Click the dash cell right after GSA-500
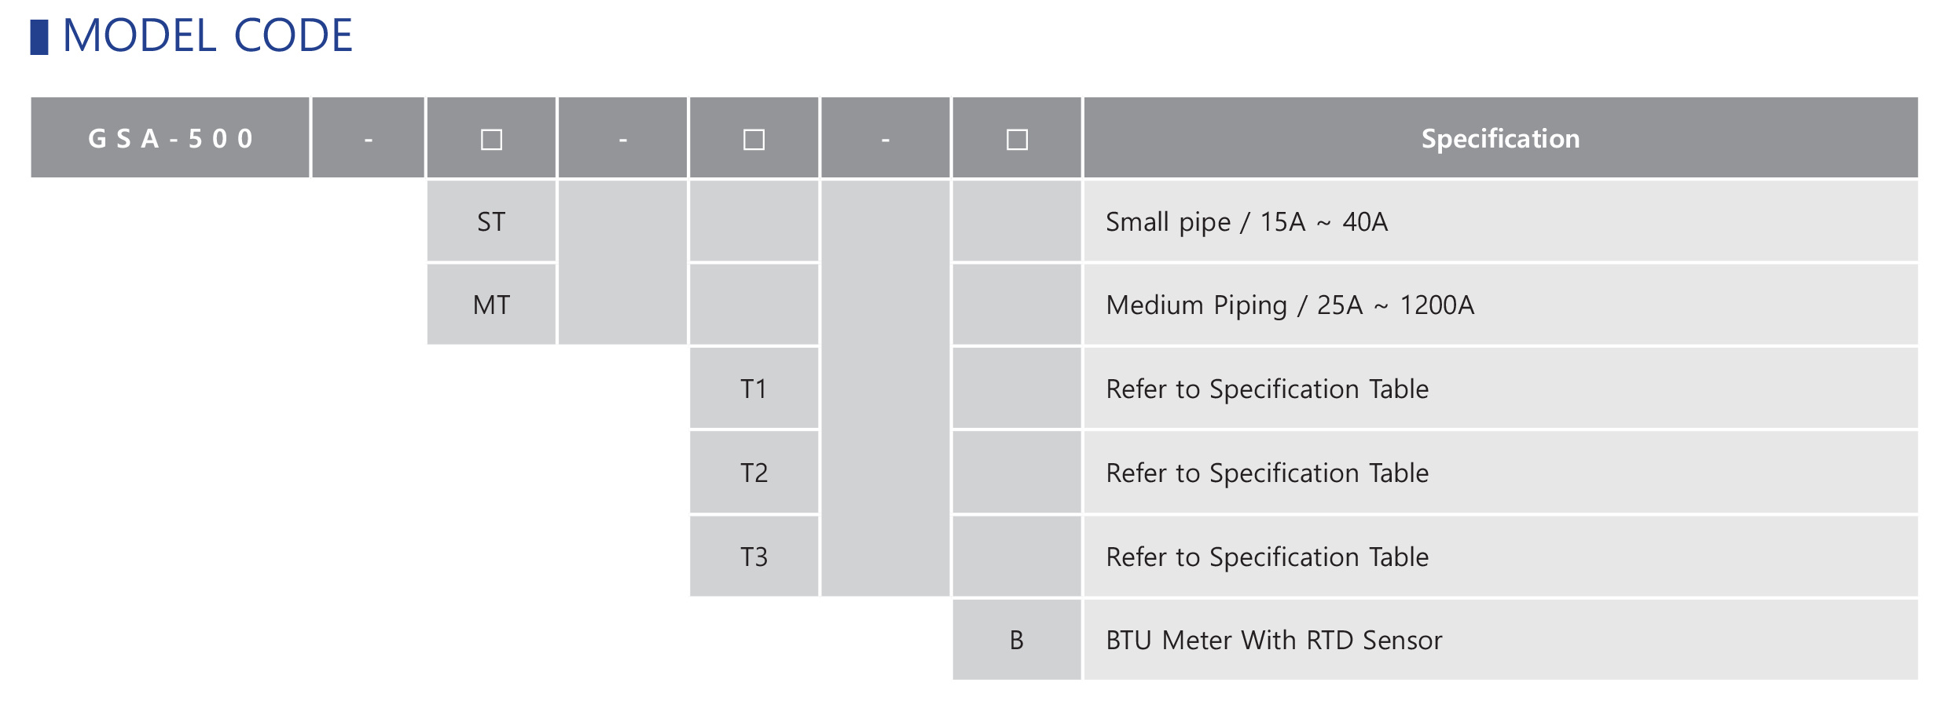Screen dimensions: 1941x701 368,140
